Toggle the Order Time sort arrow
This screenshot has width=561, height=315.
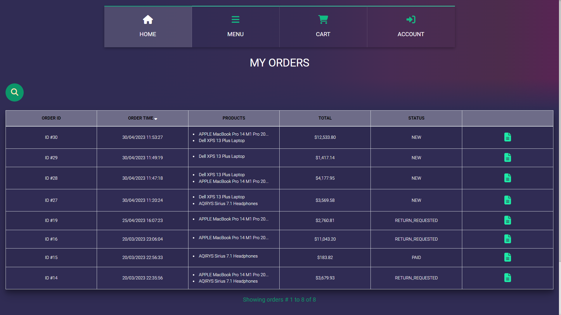tap(156, 119)
